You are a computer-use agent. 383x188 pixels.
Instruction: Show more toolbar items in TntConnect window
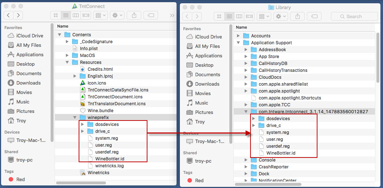(172, 15)
